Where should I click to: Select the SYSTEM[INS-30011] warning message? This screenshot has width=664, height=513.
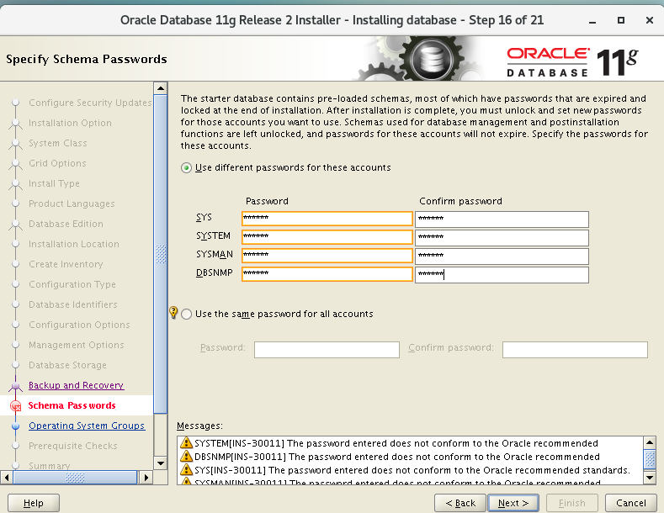pyautogui.click(x=396, y=443)
